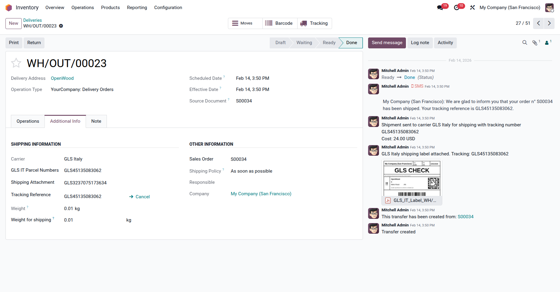Open the gear actions menu for WH/OUT/00023

tap(61, 26)
